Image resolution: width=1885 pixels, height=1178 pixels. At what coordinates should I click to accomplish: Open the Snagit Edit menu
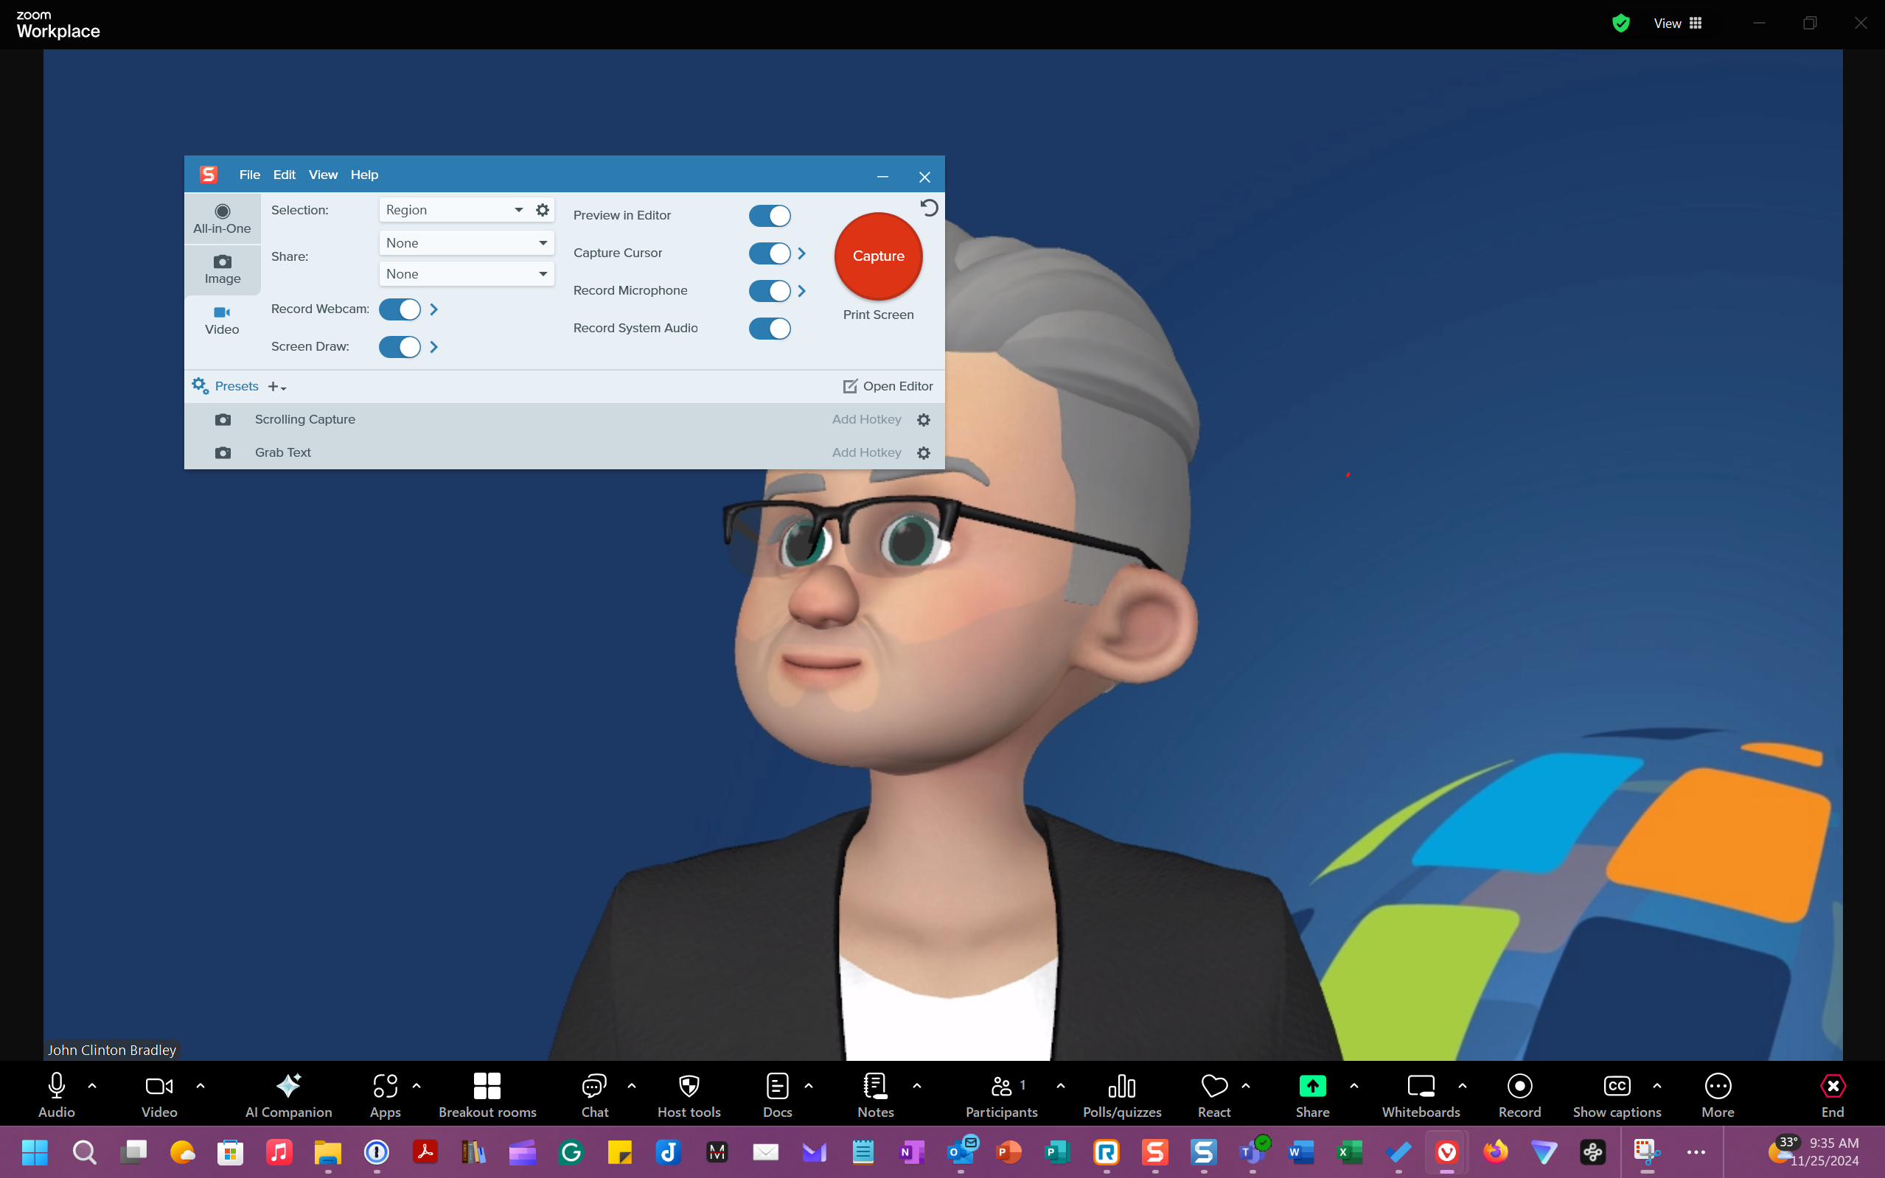click(x=284, y=175)
